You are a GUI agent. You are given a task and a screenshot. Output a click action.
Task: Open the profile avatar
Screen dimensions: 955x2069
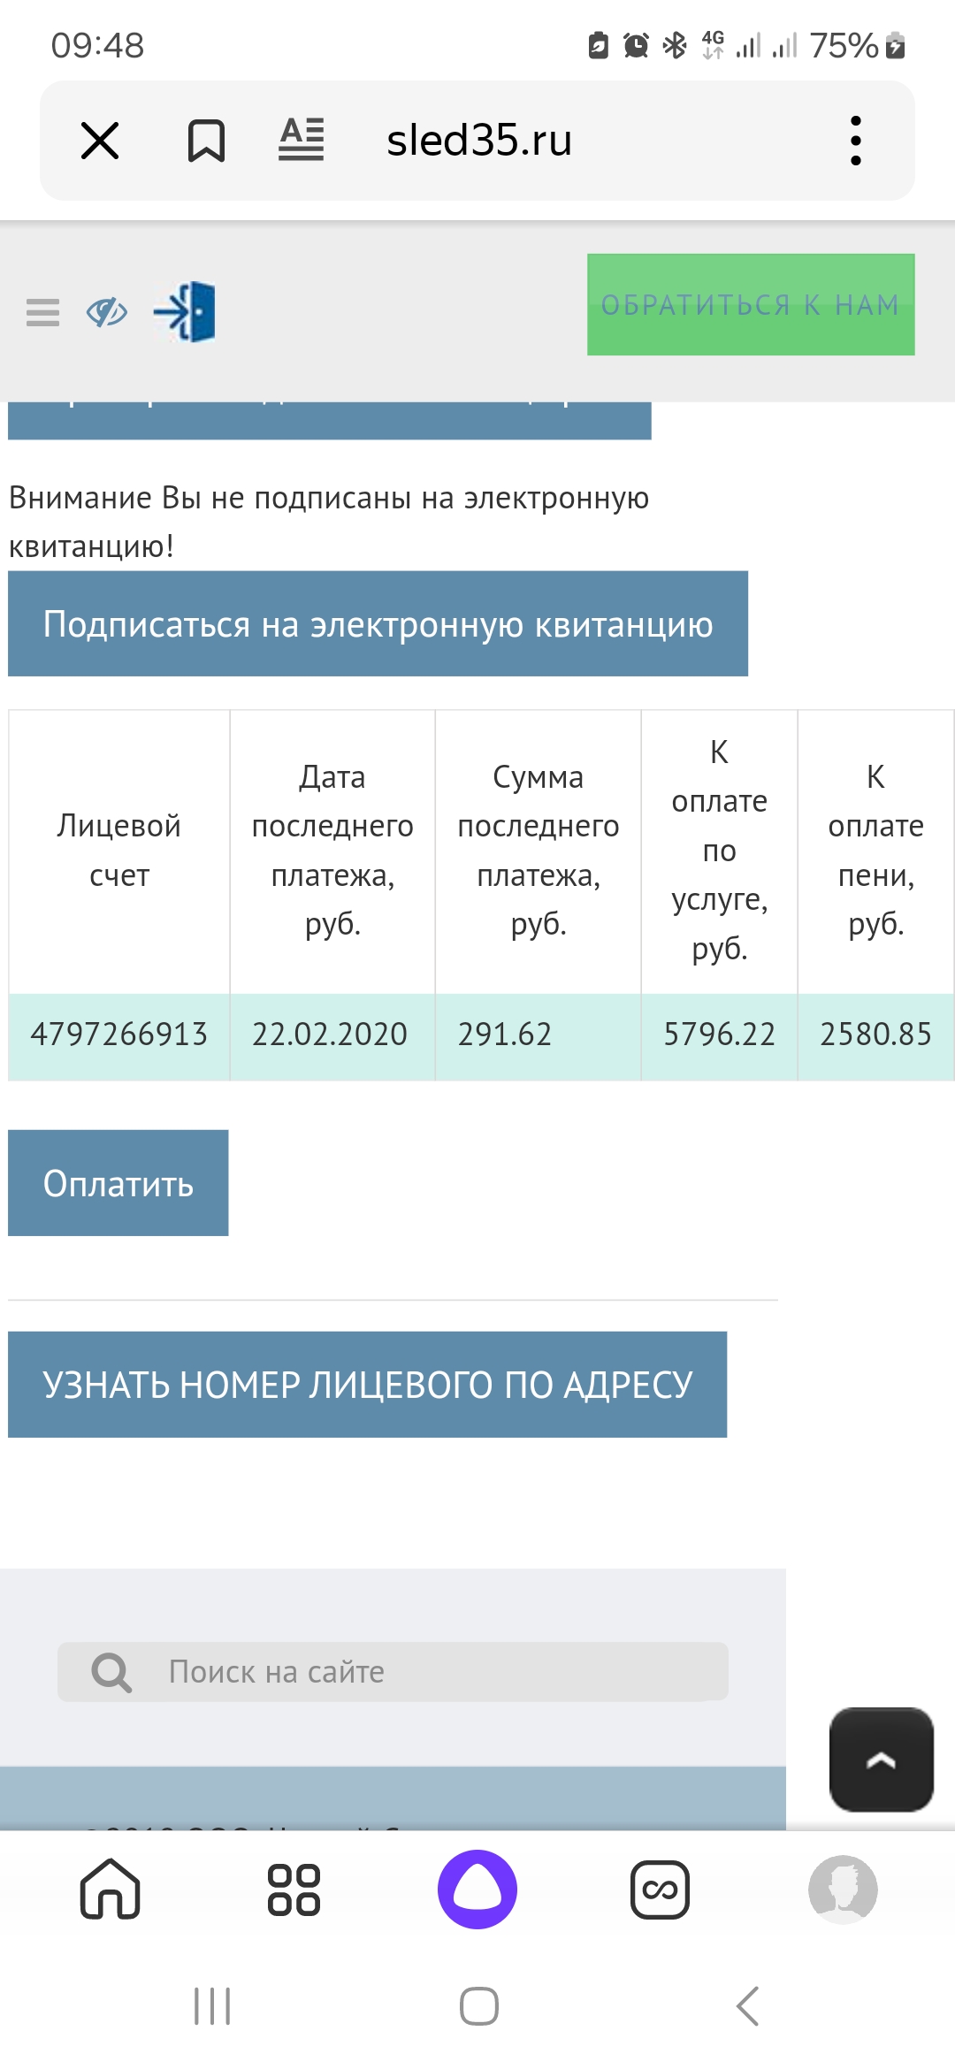click(843, 1890)
